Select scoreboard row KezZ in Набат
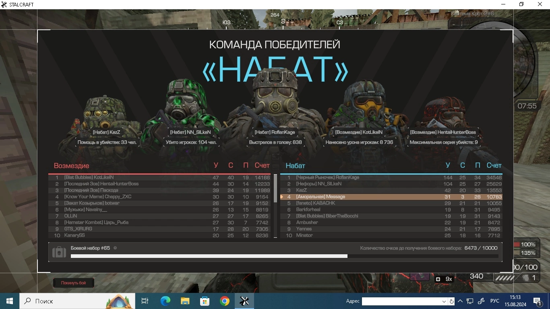The image size is (550, 309). (391, 190)
